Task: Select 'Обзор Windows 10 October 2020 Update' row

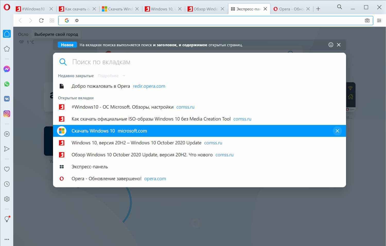Action: 199,155
